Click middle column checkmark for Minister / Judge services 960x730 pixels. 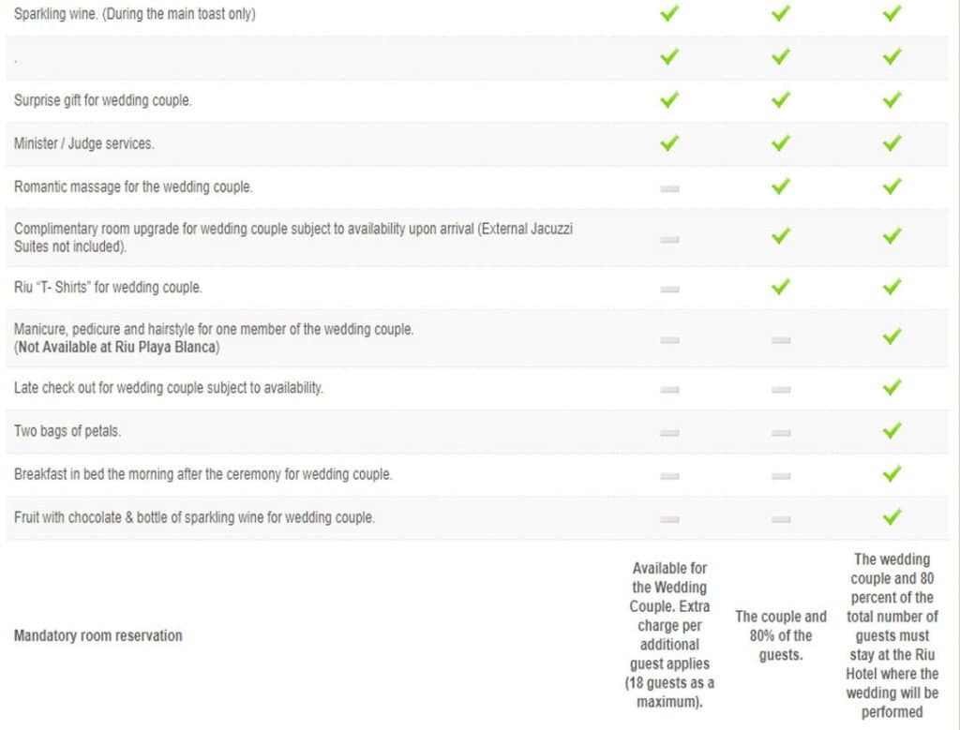coord(780,142)
